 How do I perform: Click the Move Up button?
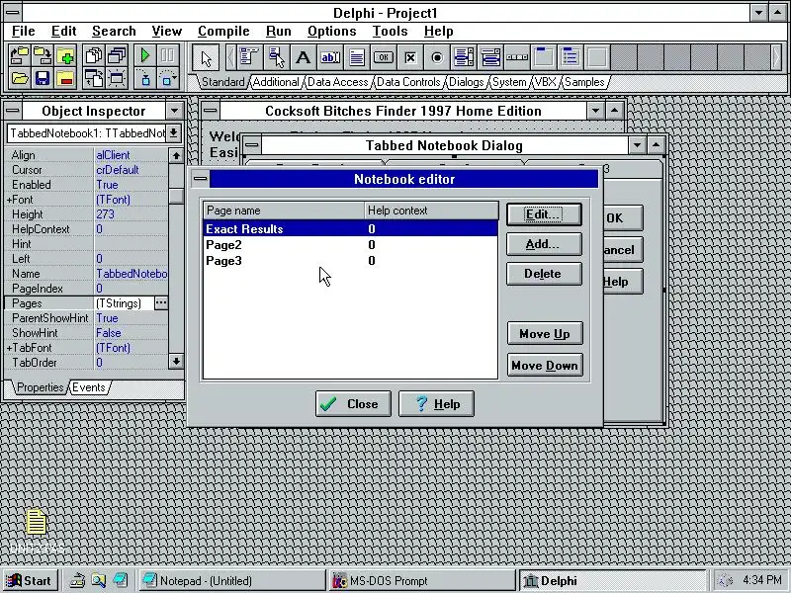coord(545,334)
